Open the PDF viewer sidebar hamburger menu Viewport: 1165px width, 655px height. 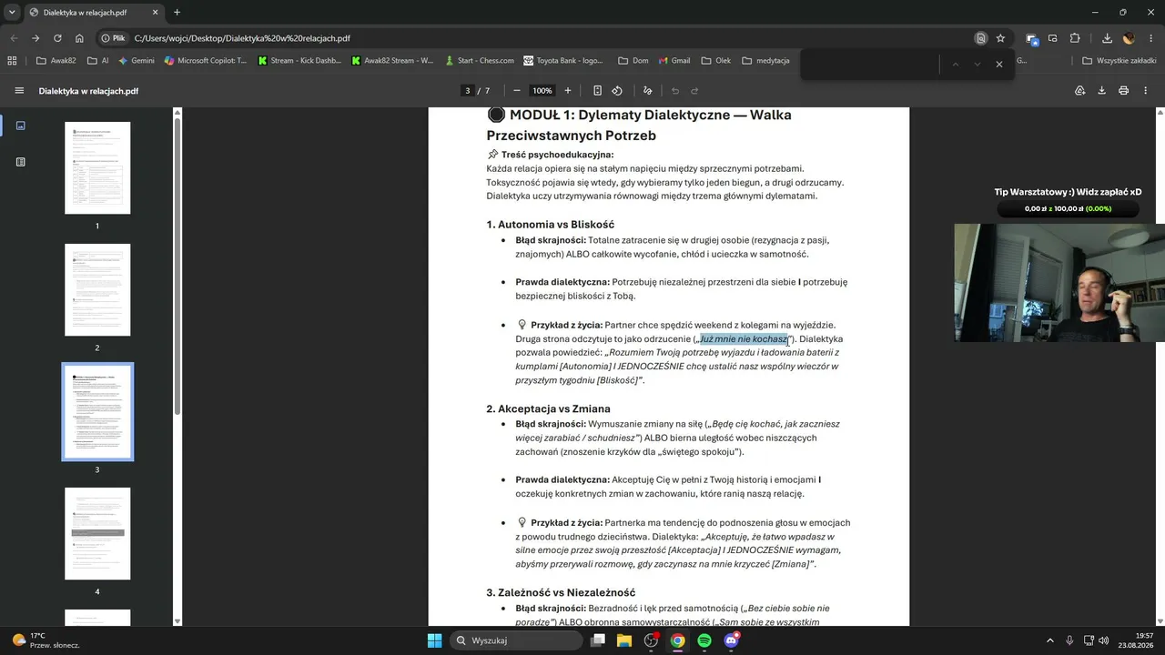pyautogui.click(x=19, y=91)
